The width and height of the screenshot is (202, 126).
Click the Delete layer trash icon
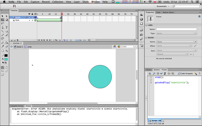click(17, 40)
